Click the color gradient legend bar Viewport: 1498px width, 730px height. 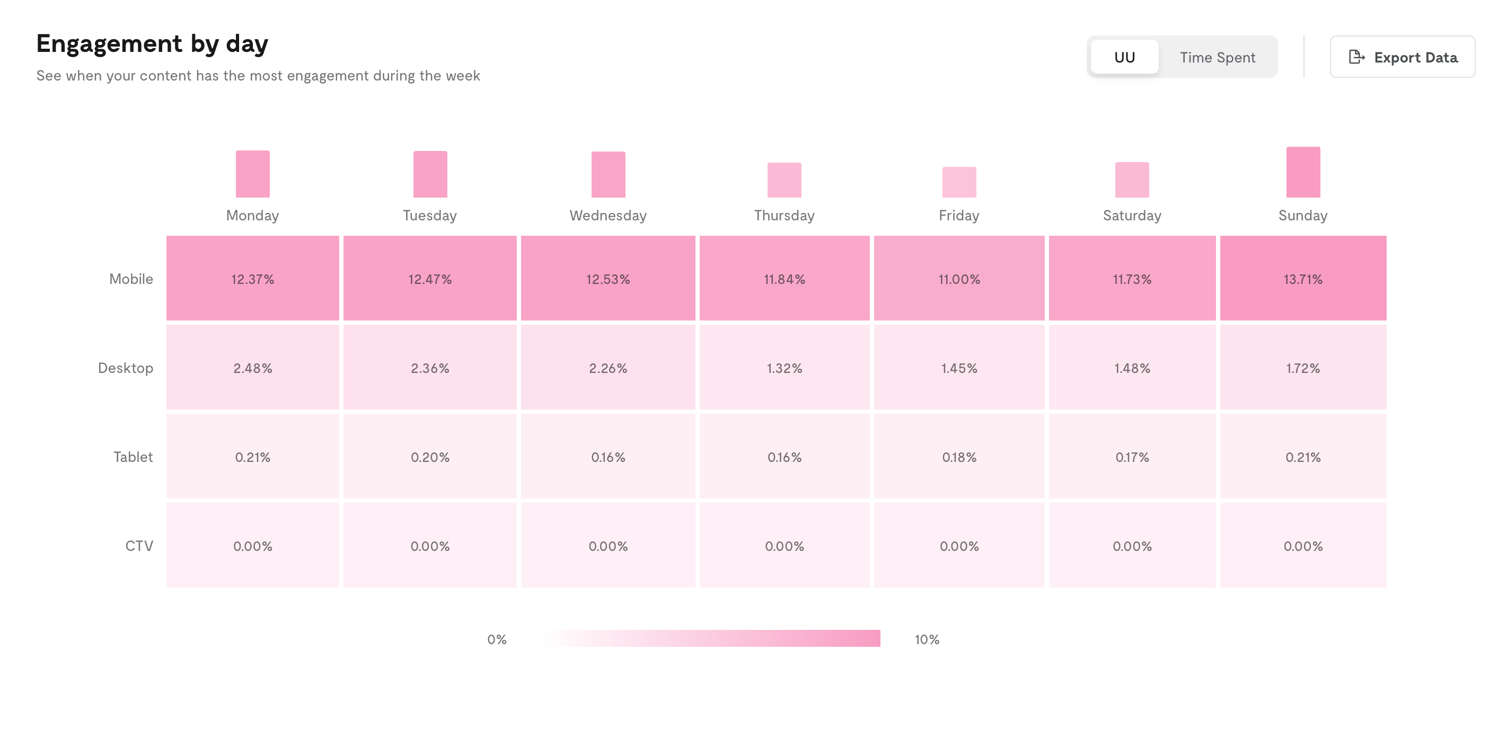[x=711, y=638]
